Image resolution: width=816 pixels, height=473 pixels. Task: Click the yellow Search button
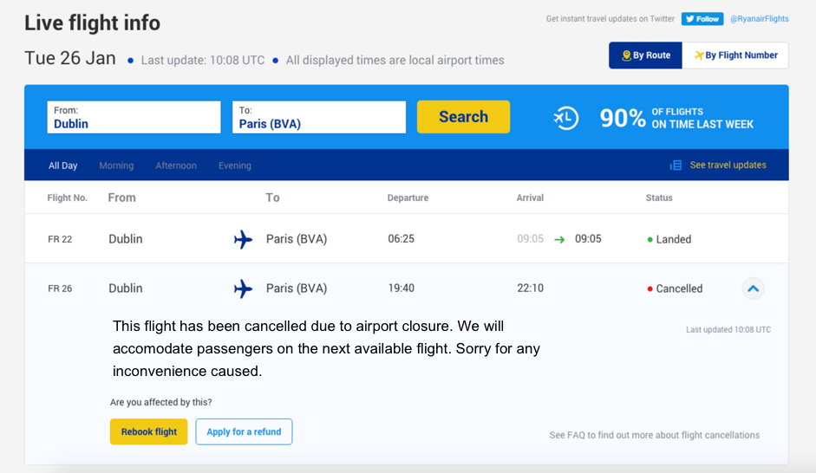[463, 116]
